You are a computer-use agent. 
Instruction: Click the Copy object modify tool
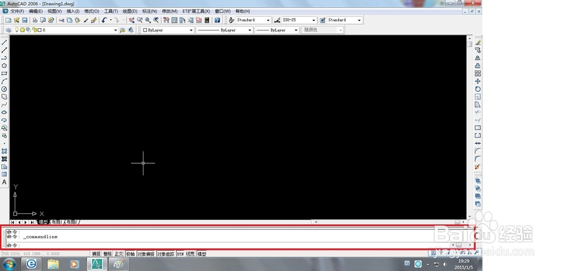coord(478,50)
